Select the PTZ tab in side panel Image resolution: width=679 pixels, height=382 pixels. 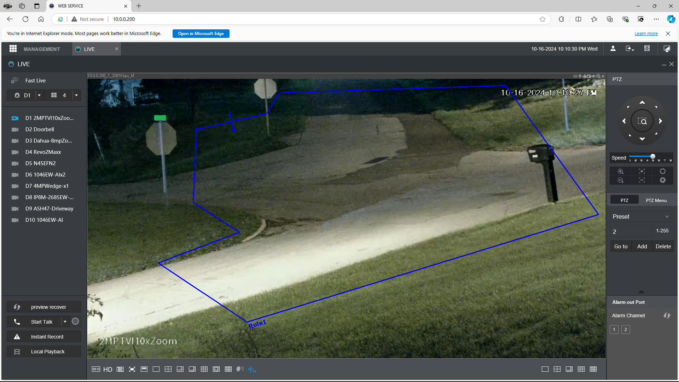[x=625, y=200]
